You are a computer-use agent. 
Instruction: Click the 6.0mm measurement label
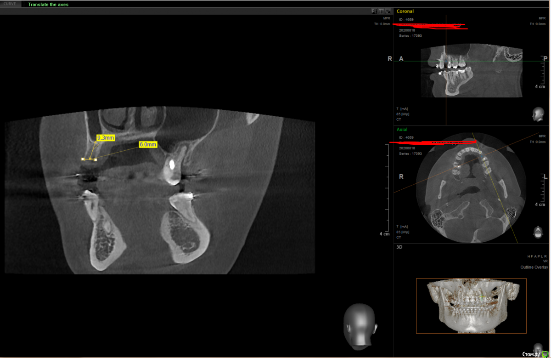(148, 144)
